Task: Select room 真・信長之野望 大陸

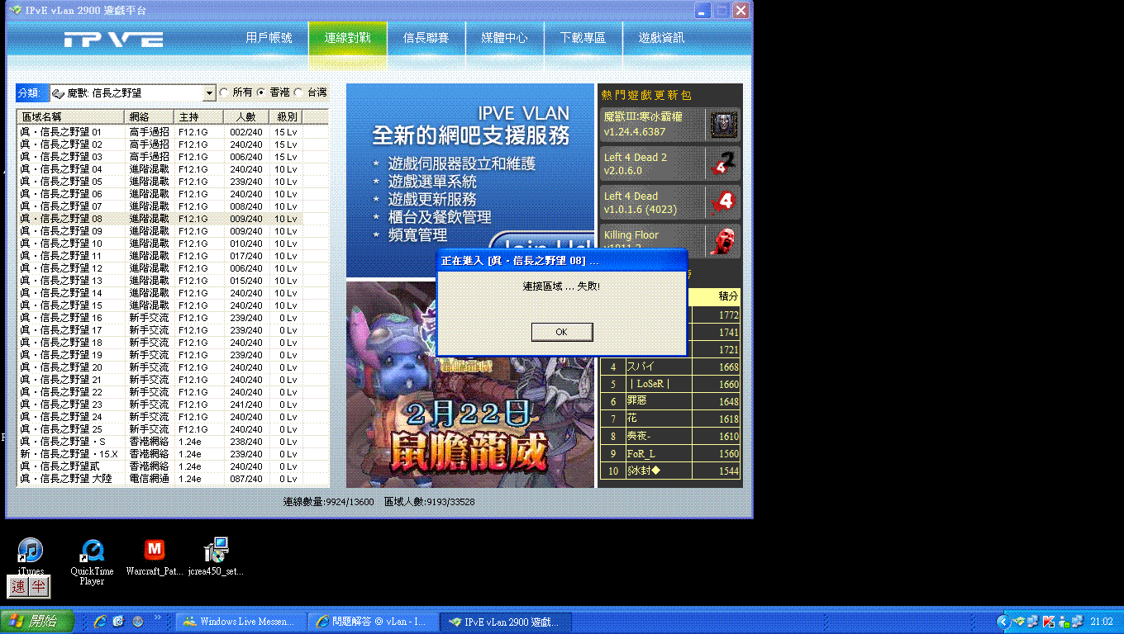Action: click(x=160, y=479)
